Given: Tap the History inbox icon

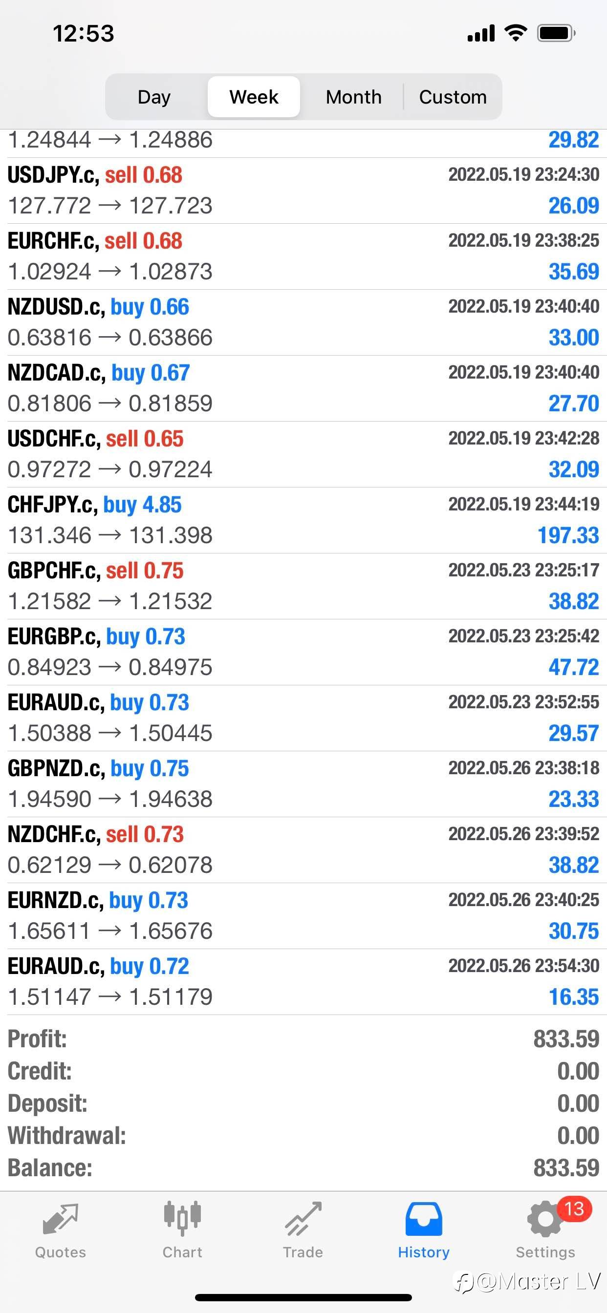Looking at the screenshot, I should click(423, 1220).
